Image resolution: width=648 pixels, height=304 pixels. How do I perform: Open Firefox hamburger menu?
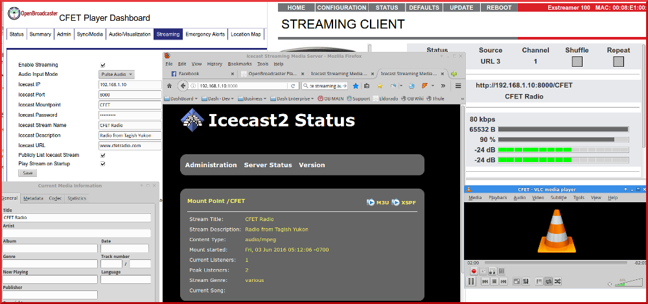point(458,86)
